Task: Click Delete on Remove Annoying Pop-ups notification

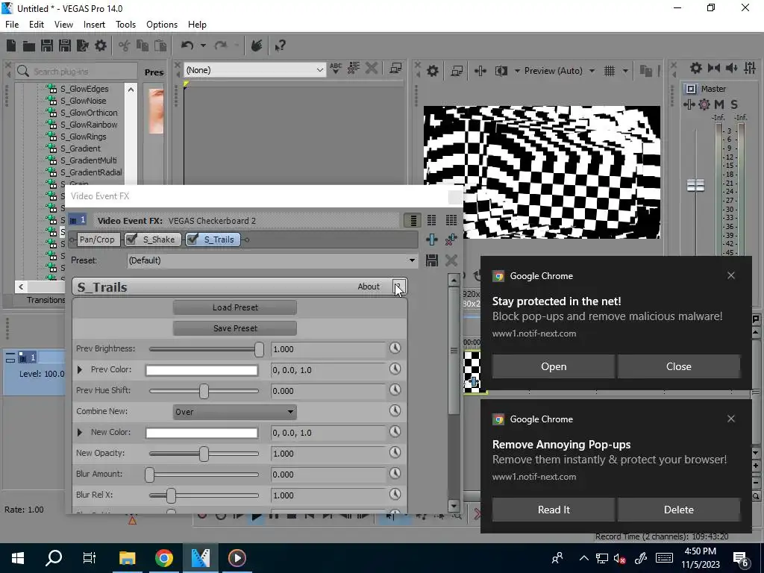Action: (679, 510)
